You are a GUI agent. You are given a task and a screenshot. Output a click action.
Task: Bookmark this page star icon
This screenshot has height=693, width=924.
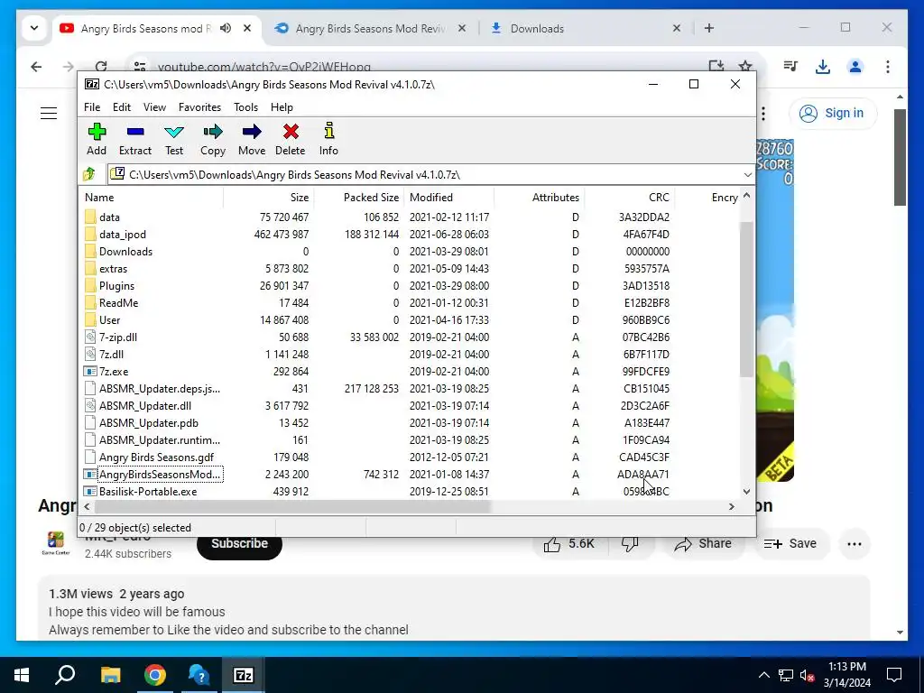coord(745,67)
